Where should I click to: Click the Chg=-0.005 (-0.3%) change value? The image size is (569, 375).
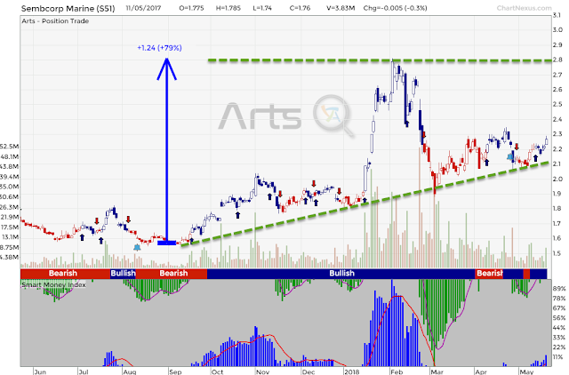click(x=395, y=8)
